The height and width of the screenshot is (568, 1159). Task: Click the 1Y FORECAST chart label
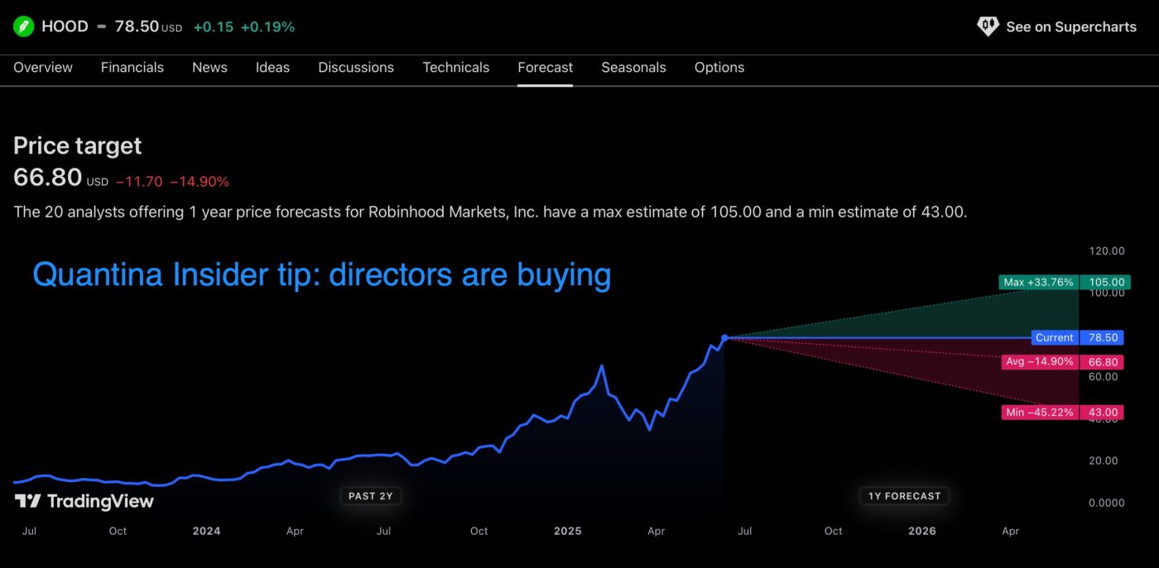[904, 496]
